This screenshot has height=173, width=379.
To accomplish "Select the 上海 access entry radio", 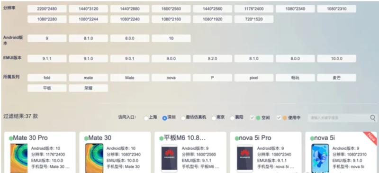I will click(146, 118).
